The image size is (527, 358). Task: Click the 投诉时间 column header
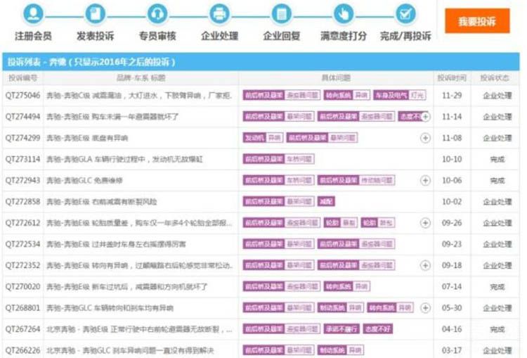pyautogui.click(x=450, y=77)
